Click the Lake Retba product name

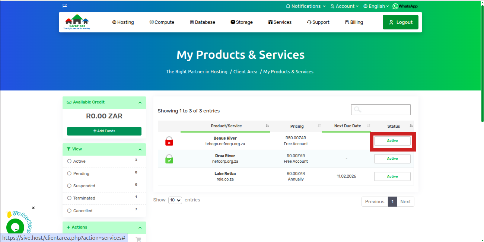(x=225, y=173)
